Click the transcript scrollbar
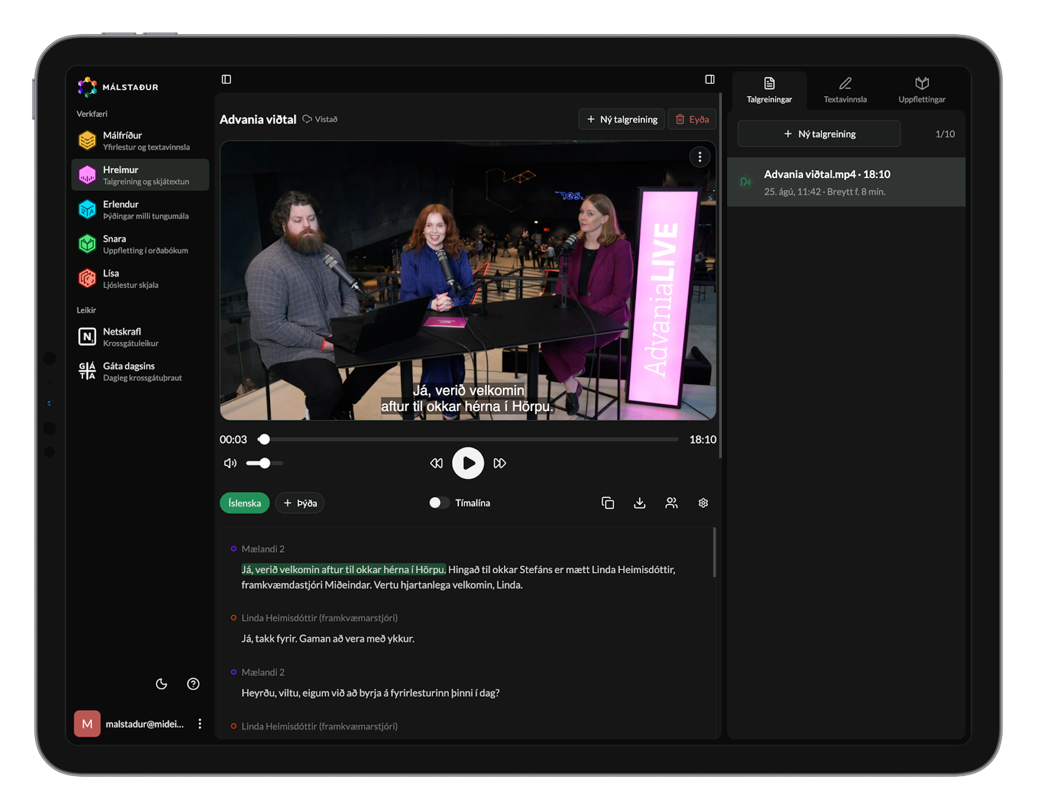 [x=714, y=553]
